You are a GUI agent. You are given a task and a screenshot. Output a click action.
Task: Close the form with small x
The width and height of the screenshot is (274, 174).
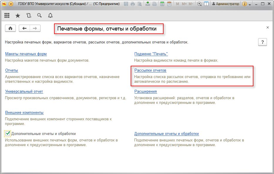click(x=268, y=27)
